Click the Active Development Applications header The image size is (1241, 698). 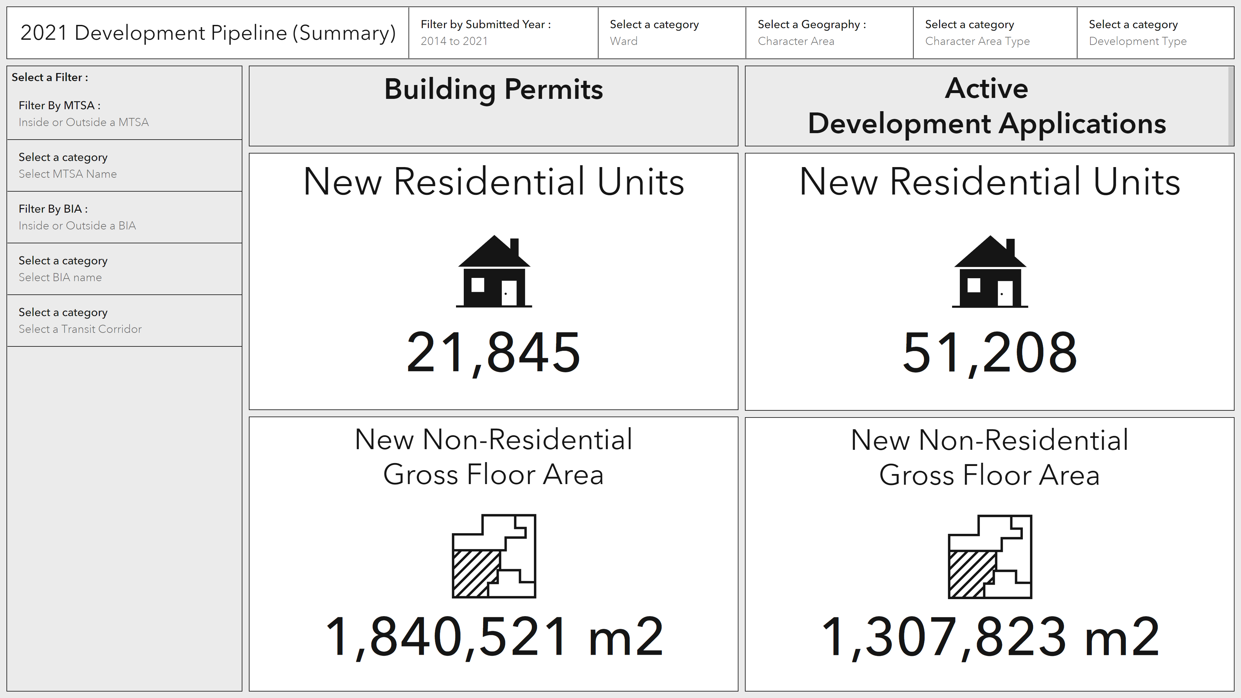pos(987,105)
